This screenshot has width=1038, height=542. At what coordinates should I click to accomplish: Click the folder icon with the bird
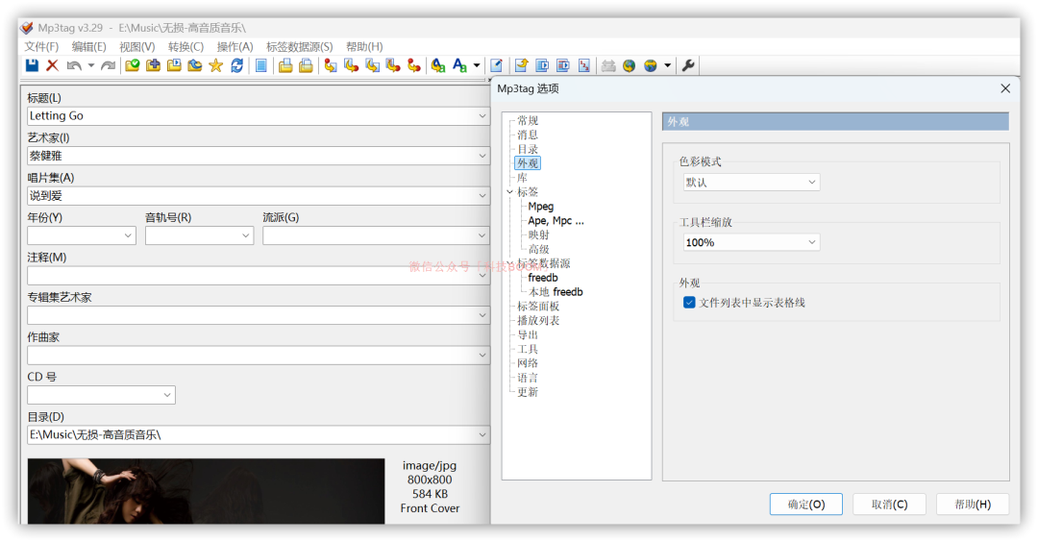194,64
